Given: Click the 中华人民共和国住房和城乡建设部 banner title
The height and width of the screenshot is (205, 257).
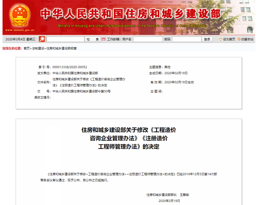Looking at the screenshot, I should (x=131, y=14).
